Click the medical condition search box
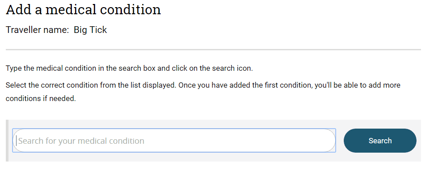Viewport: 425px width, 174px height. point(174,141)
